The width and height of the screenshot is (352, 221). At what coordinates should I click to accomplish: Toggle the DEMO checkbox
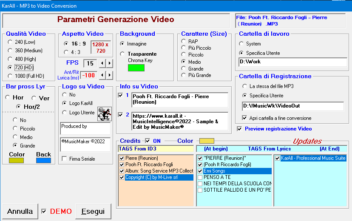(44, 211)
